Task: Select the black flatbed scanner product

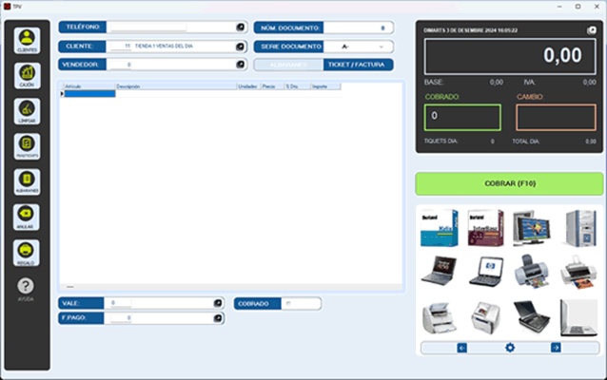Action: (532, 317)
